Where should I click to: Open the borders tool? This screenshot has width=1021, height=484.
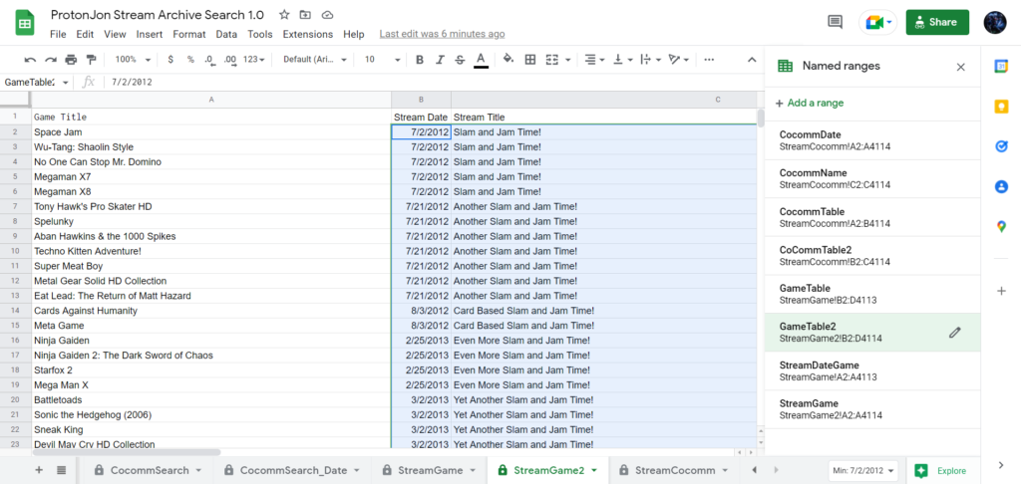(530, 59)
